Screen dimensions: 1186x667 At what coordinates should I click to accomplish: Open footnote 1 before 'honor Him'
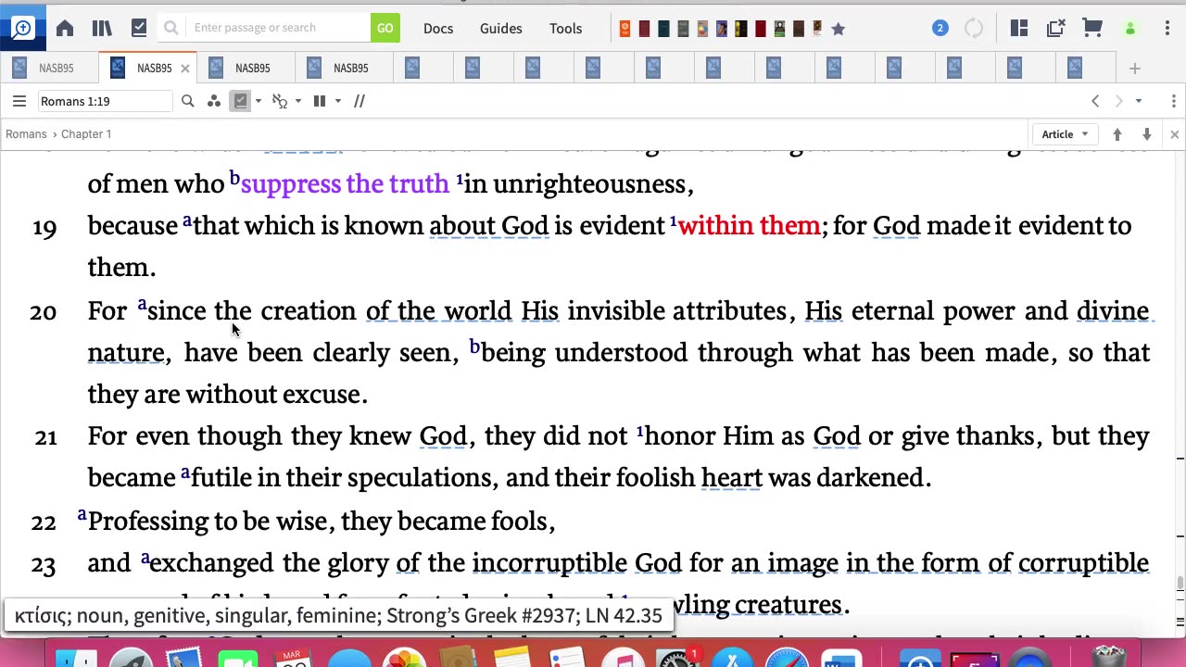point(639,431)
